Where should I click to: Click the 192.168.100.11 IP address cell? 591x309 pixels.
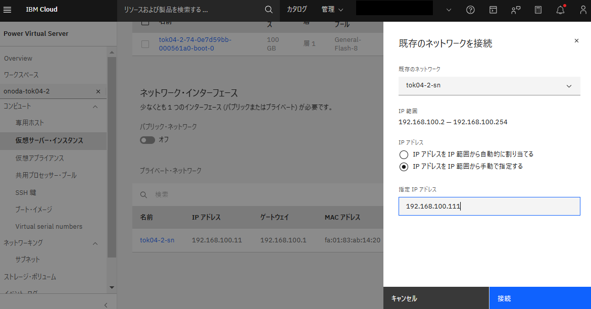click(217, 240)
